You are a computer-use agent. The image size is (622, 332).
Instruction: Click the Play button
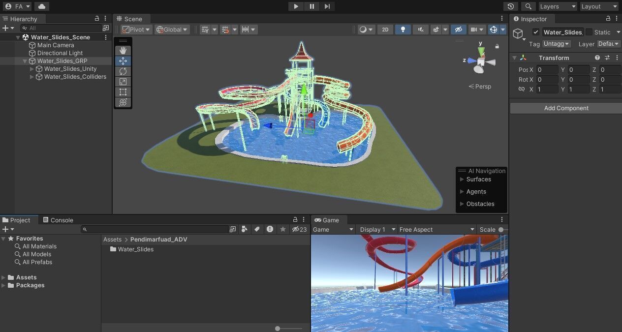pos(296,6)
